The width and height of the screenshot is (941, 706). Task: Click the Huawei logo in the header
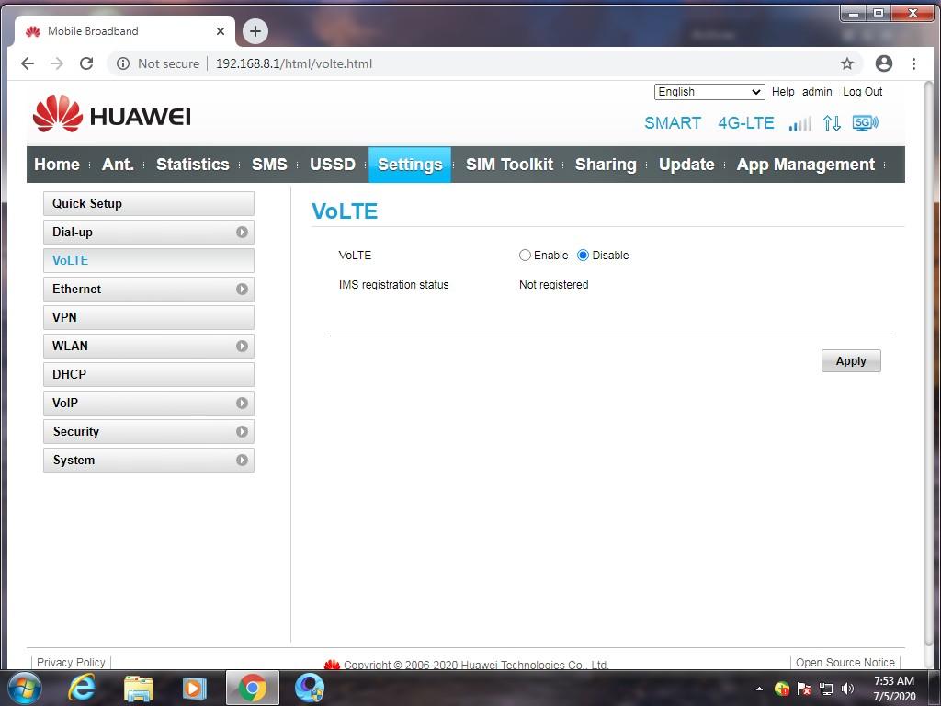point(111,114)
